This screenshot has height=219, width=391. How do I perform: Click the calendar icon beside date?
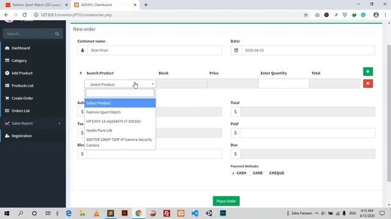236,50
